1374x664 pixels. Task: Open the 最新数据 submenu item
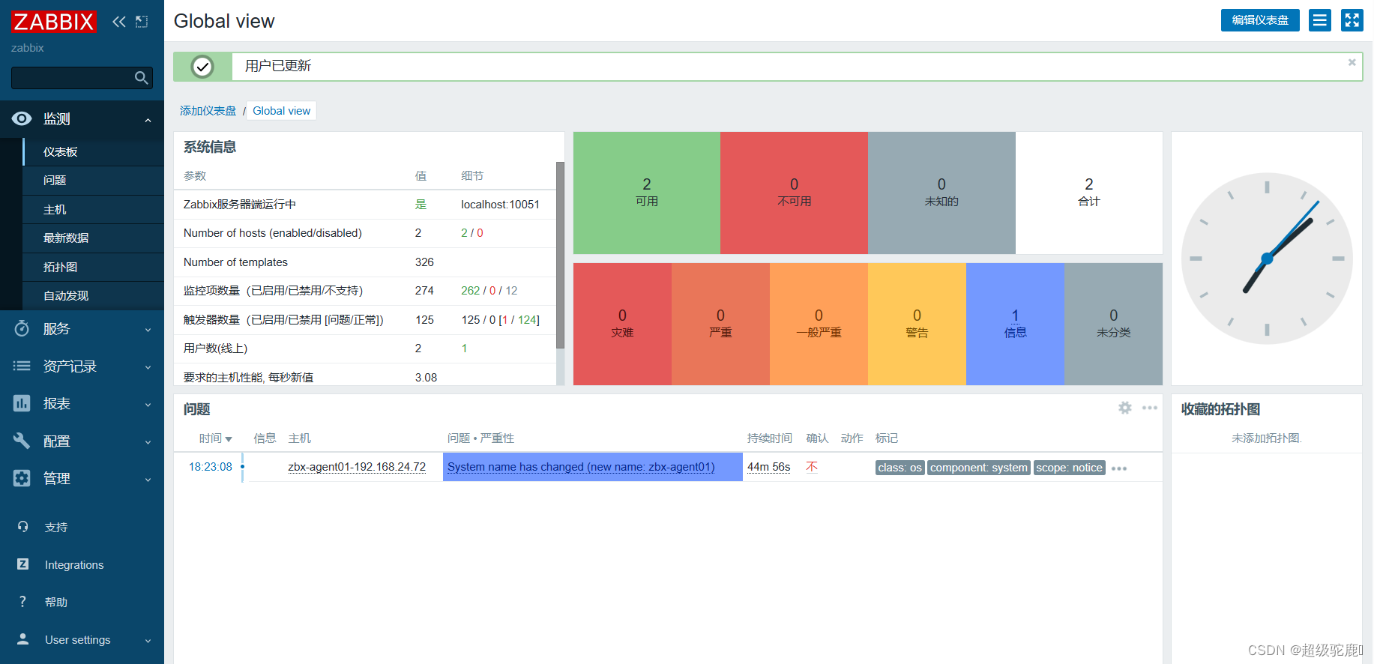94,238
